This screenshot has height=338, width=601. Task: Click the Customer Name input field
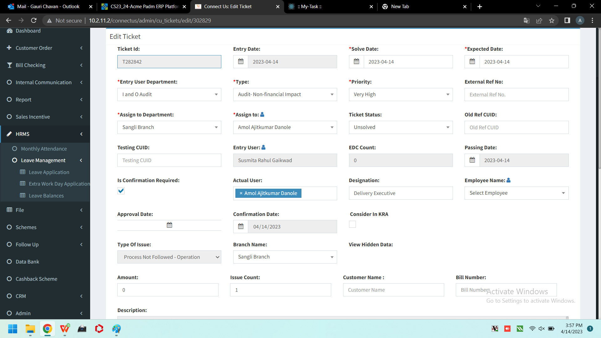pyautogui.click(x=393, y=290)
